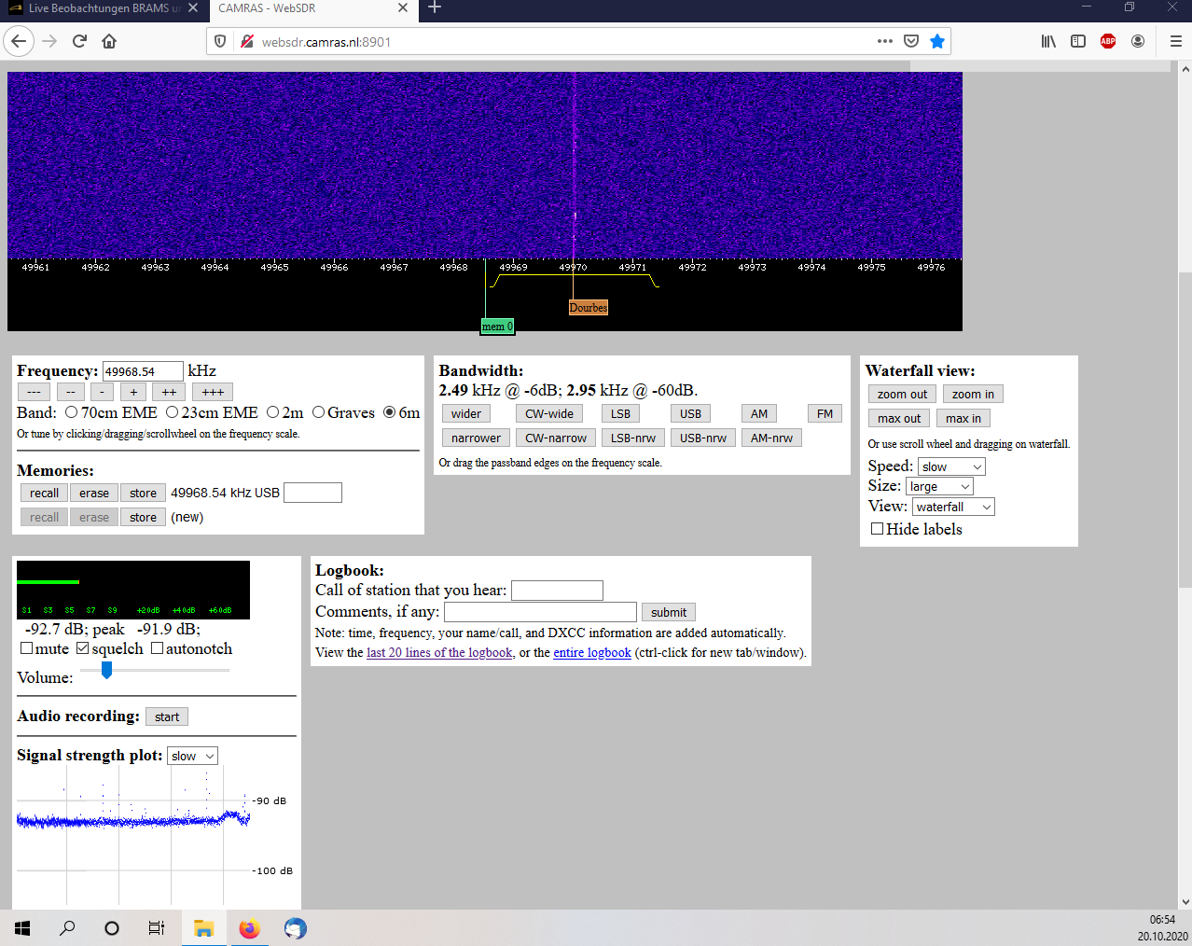Open the Firefox account icon

coord(1138,41)
